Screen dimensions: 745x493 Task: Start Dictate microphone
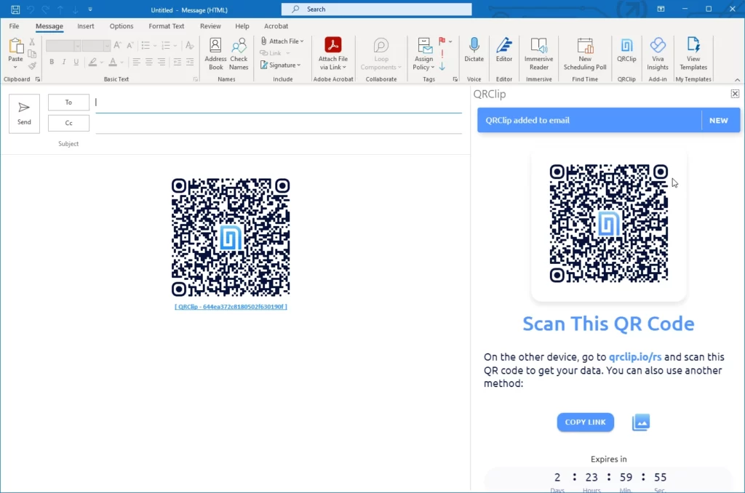(474, 50)
